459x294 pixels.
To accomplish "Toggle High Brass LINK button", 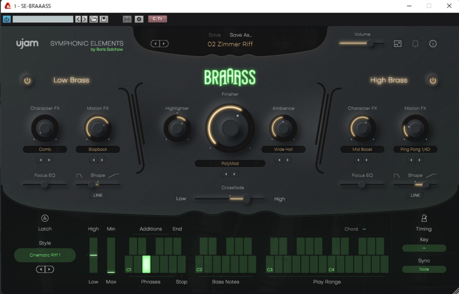I will (x=415, y=195).
